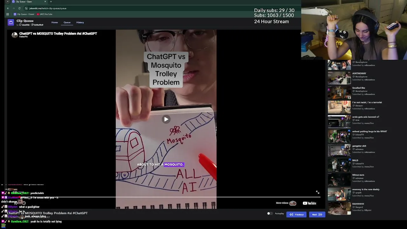Click the Clip Queue logo icon

pos(11,22)
